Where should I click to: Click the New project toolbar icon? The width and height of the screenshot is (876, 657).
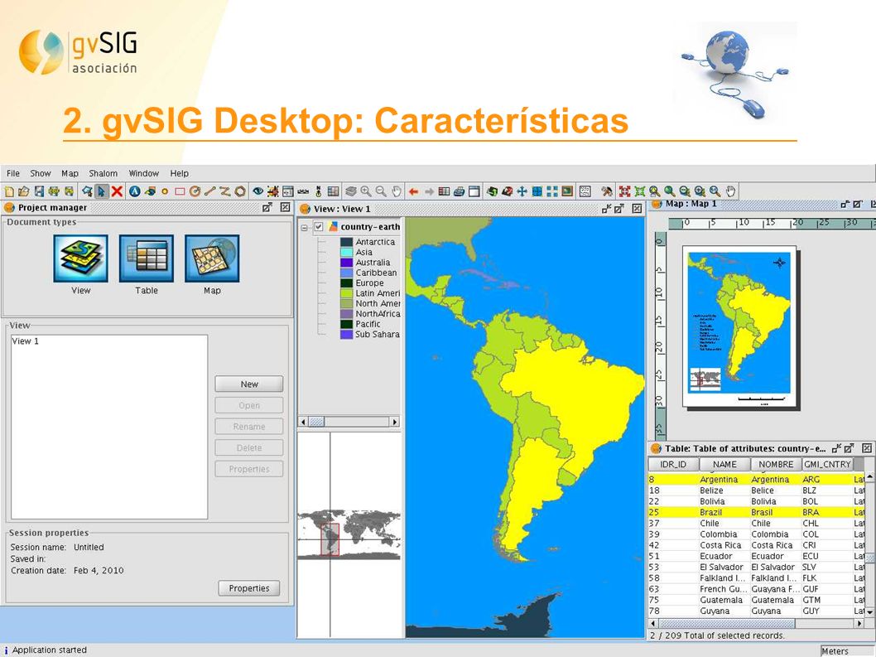click(9, 191)
